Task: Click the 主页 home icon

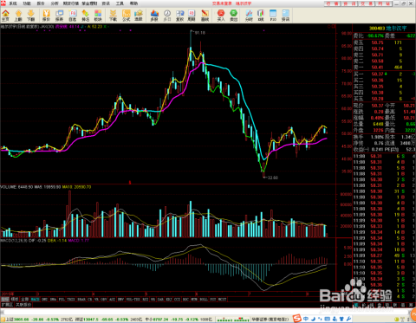Action: click(5, 16)
